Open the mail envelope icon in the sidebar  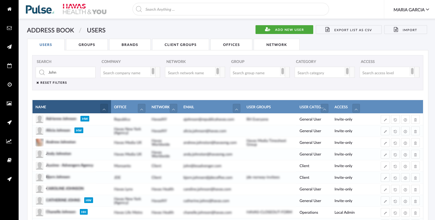click(9, 28)
